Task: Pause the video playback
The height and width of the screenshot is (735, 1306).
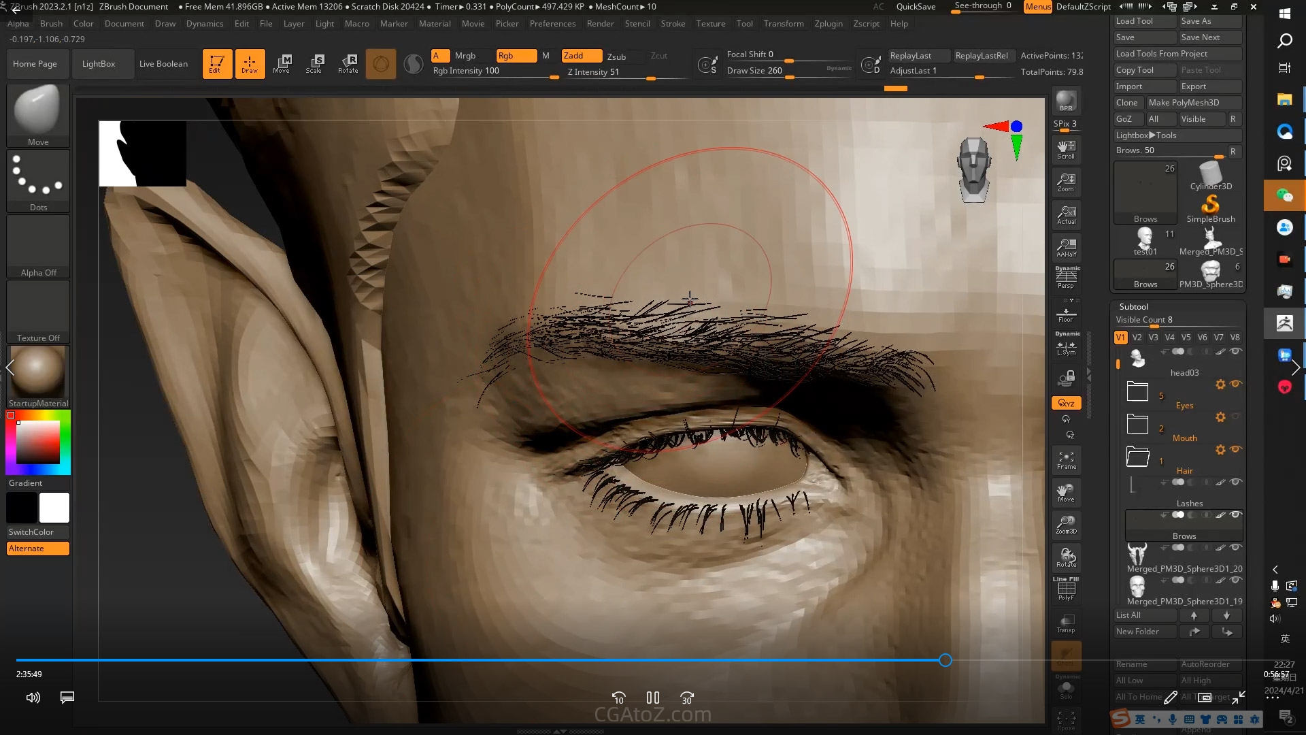Action: [653, 698]
